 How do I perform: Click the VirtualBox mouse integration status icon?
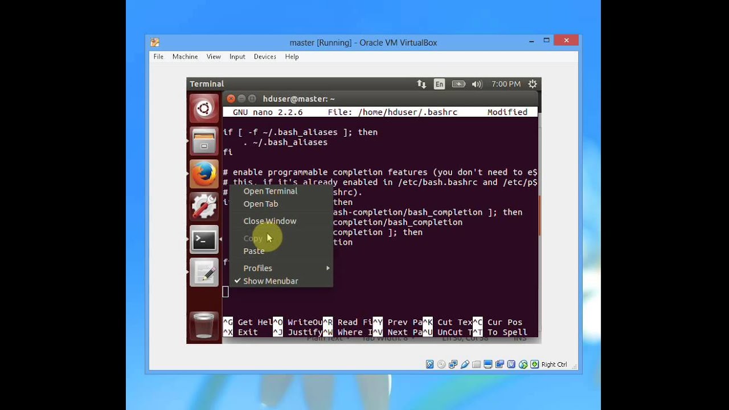point(523,364)
